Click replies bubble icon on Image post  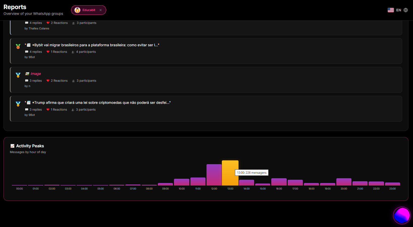[27, 81]
